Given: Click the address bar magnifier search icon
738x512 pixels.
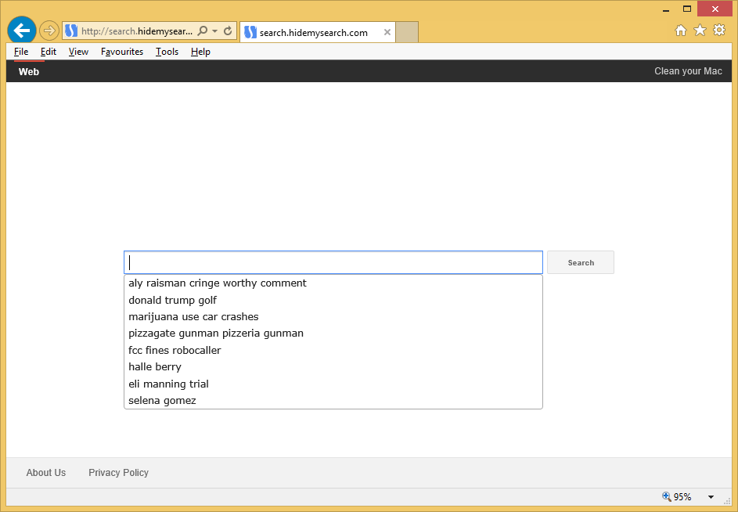Looking at the screenshot, I should (x=203, y=31).
